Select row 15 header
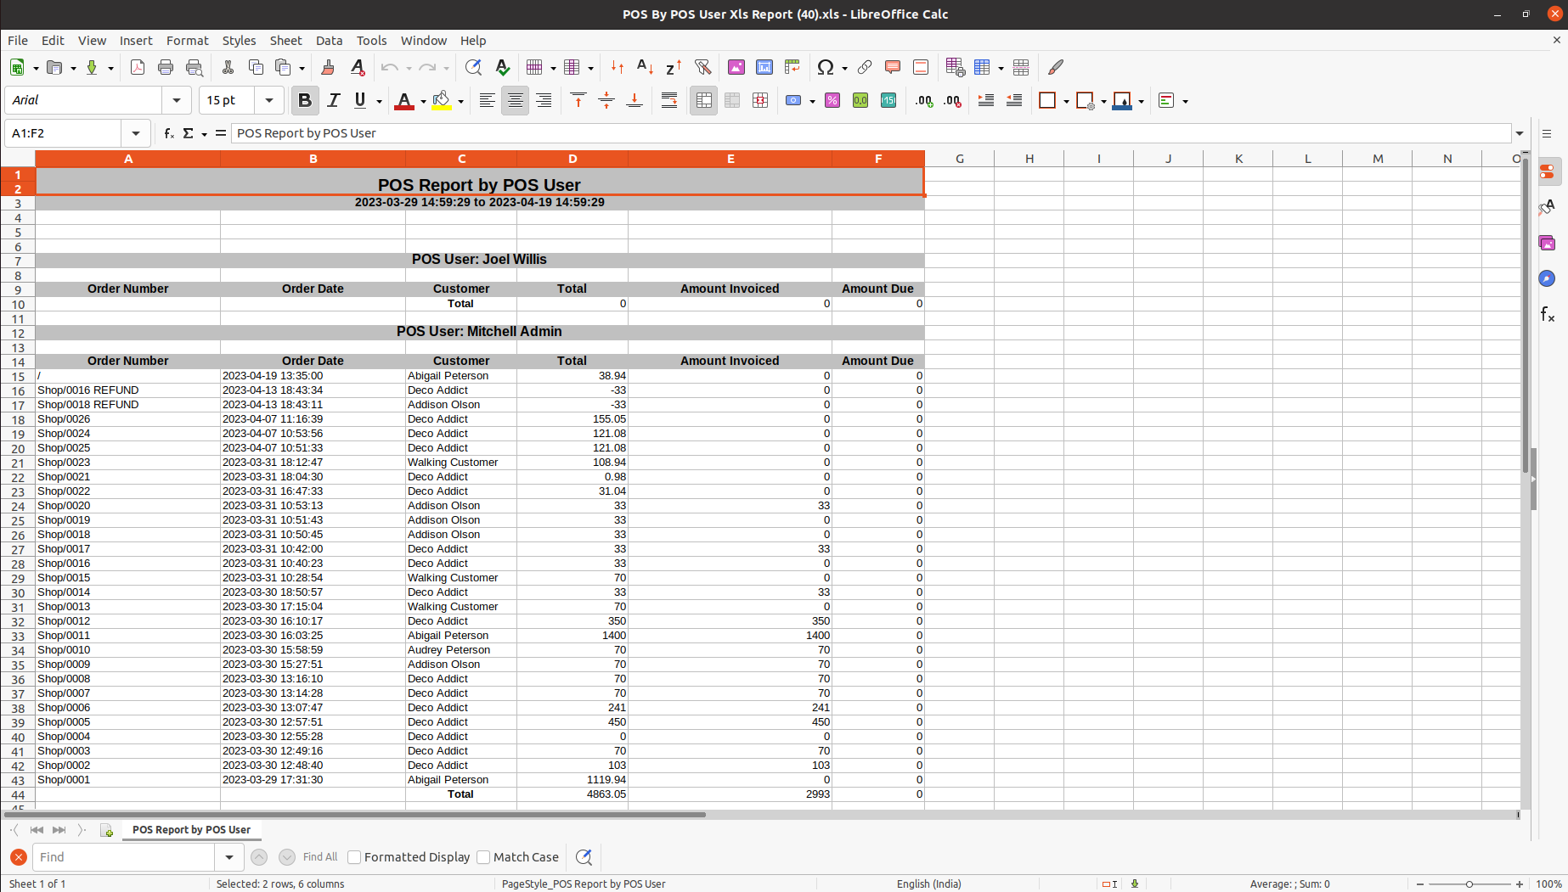1568x892 pixels. pyautogui.click(x=18, y=376)
